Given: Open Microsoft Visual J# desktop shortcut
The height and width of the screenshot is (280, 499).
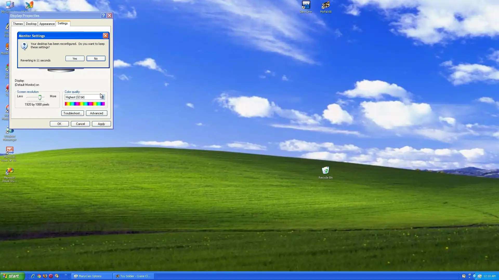Looking at the screenshot, I should pyautogui.click(x=10, y=151).
